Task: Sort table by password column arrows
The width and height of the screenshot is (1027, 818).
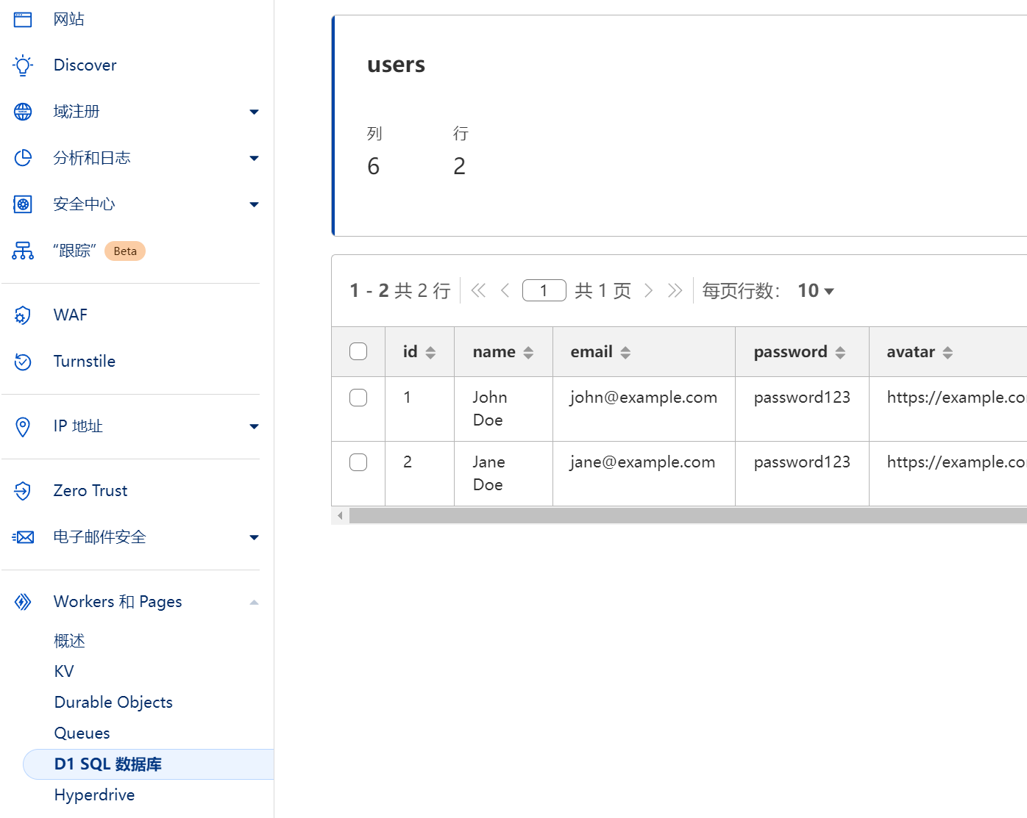Action: [x=840, y=353]
